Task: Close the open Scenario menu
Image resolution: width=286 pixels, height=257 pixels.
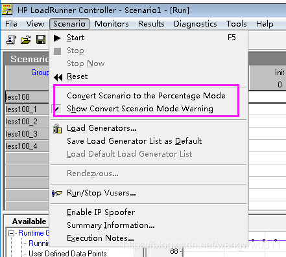Action: (69, 24)
